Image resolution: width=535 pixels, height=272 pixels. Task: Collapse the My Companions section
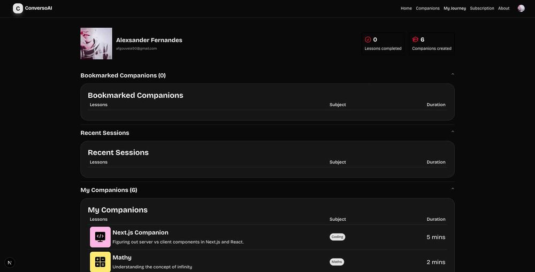pyautogui.click(x=453, y=189)
